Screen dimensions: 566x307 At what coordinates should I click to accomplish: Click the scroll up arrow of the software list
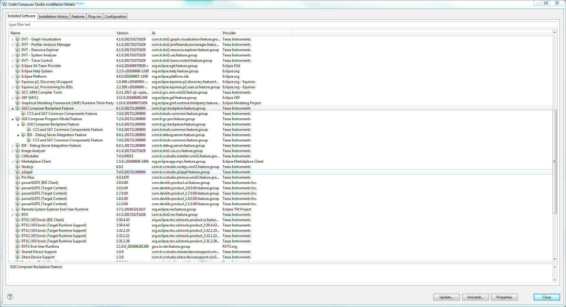tap(555, 32)
